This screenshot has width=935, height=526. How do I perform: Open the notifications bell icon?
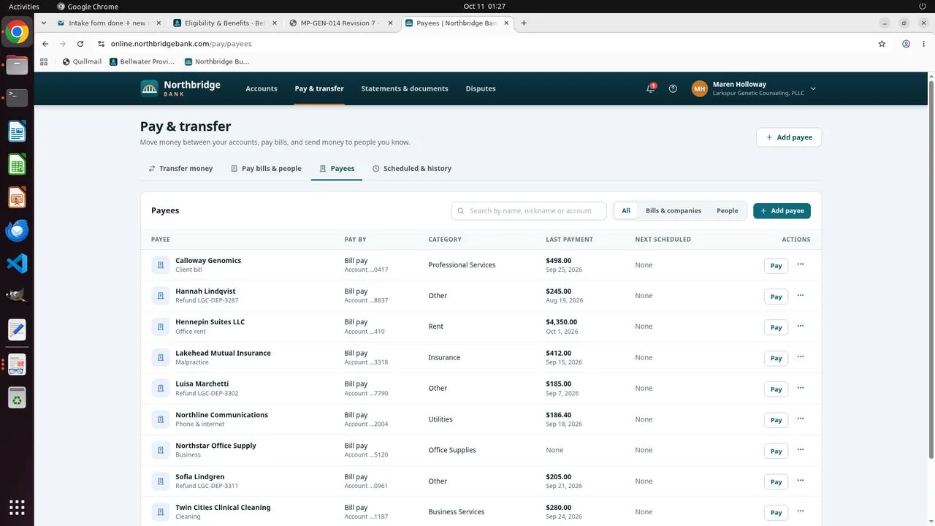(x=650, y=88)
